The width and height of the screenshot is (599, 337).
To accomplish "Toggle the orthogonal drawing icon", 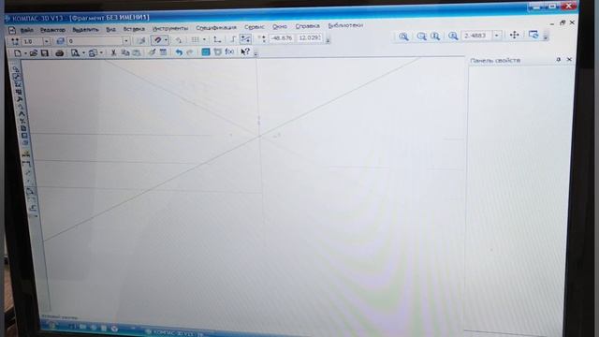I will (233, 38).
